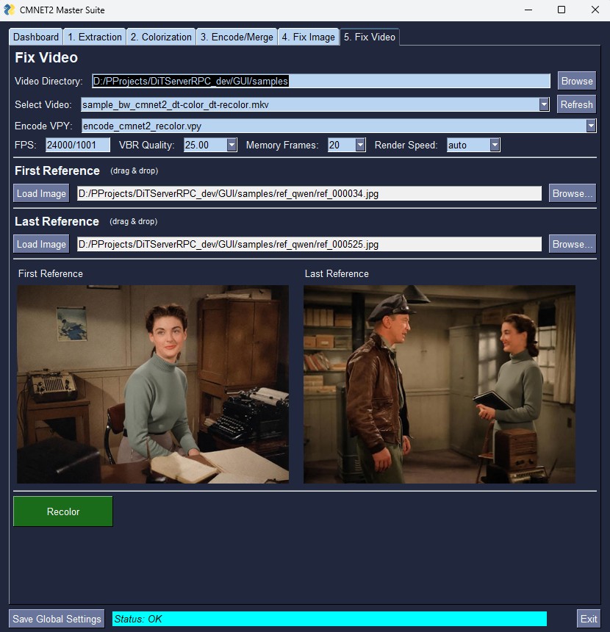Load Image for Last Reference
Viewport: 610px width, 632px height.
tap(41, 244)
